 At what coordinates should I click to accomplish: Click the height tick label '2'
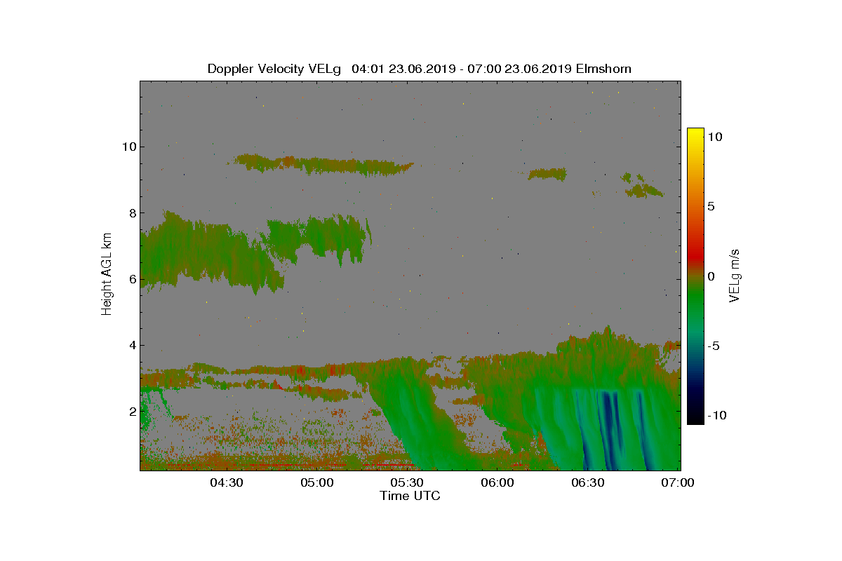point(131,411)
